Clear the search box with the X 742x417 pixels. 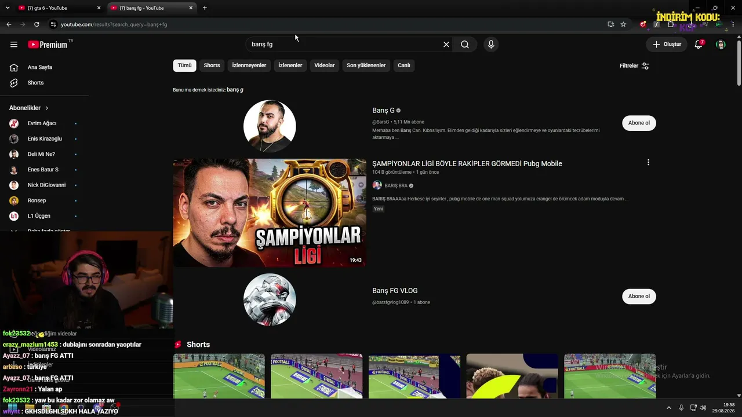click(446, 45)
